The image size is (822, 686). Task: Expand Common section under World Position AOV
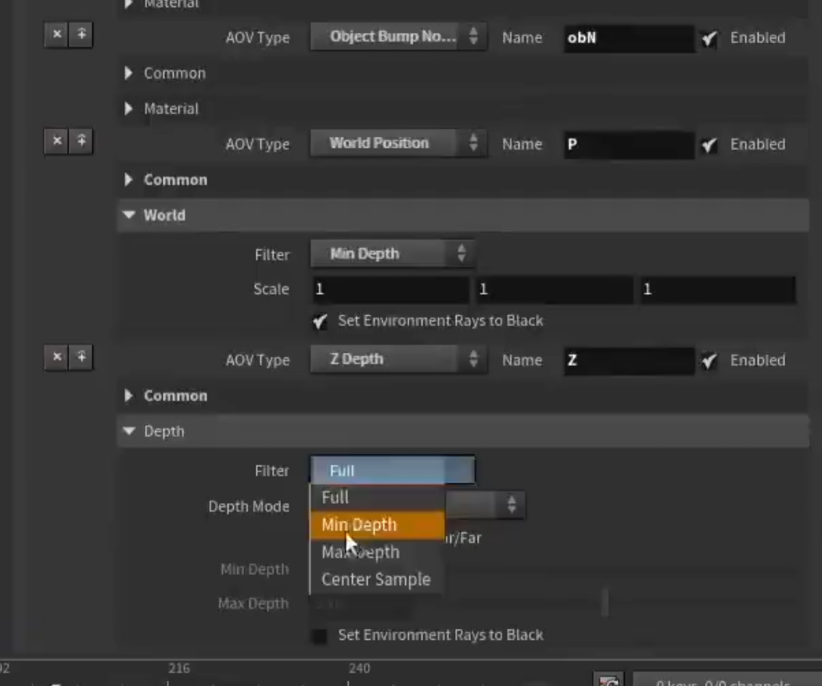[x=129, y=180]
